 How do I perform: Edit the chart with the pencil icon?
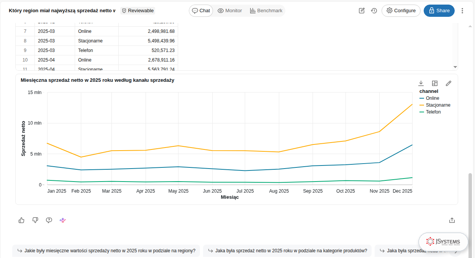pos(449,83)
